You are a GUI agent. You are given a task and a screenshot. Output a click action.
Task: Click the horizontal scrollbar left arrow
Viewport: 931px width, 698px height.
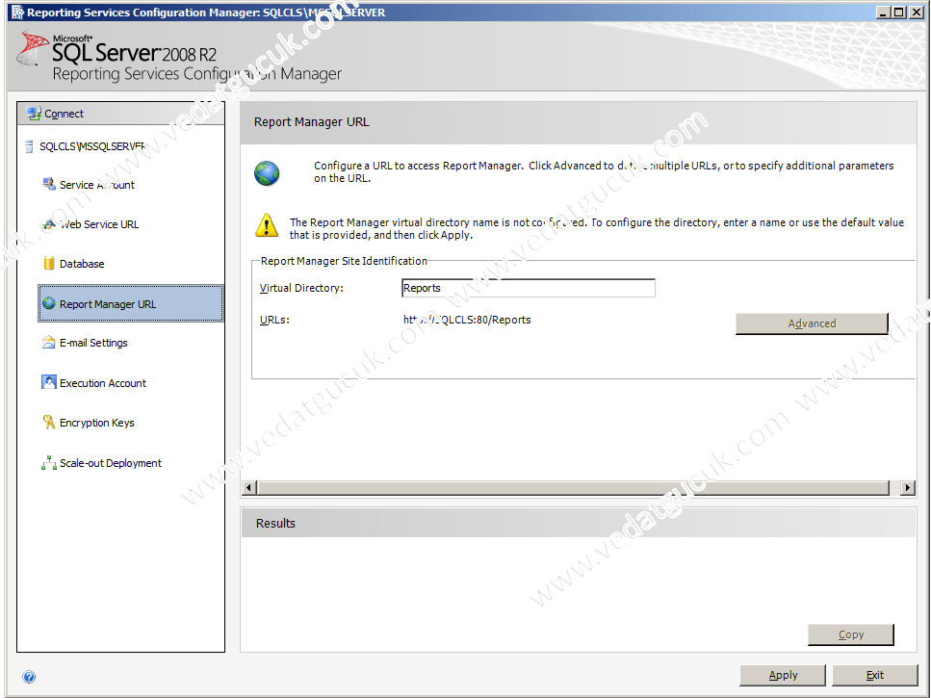[x=249, y=488]
